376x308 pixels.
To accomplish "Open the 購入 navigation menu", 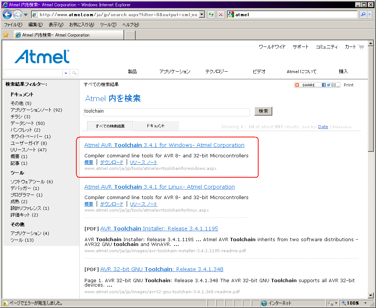I will click(x=343, y=72).
